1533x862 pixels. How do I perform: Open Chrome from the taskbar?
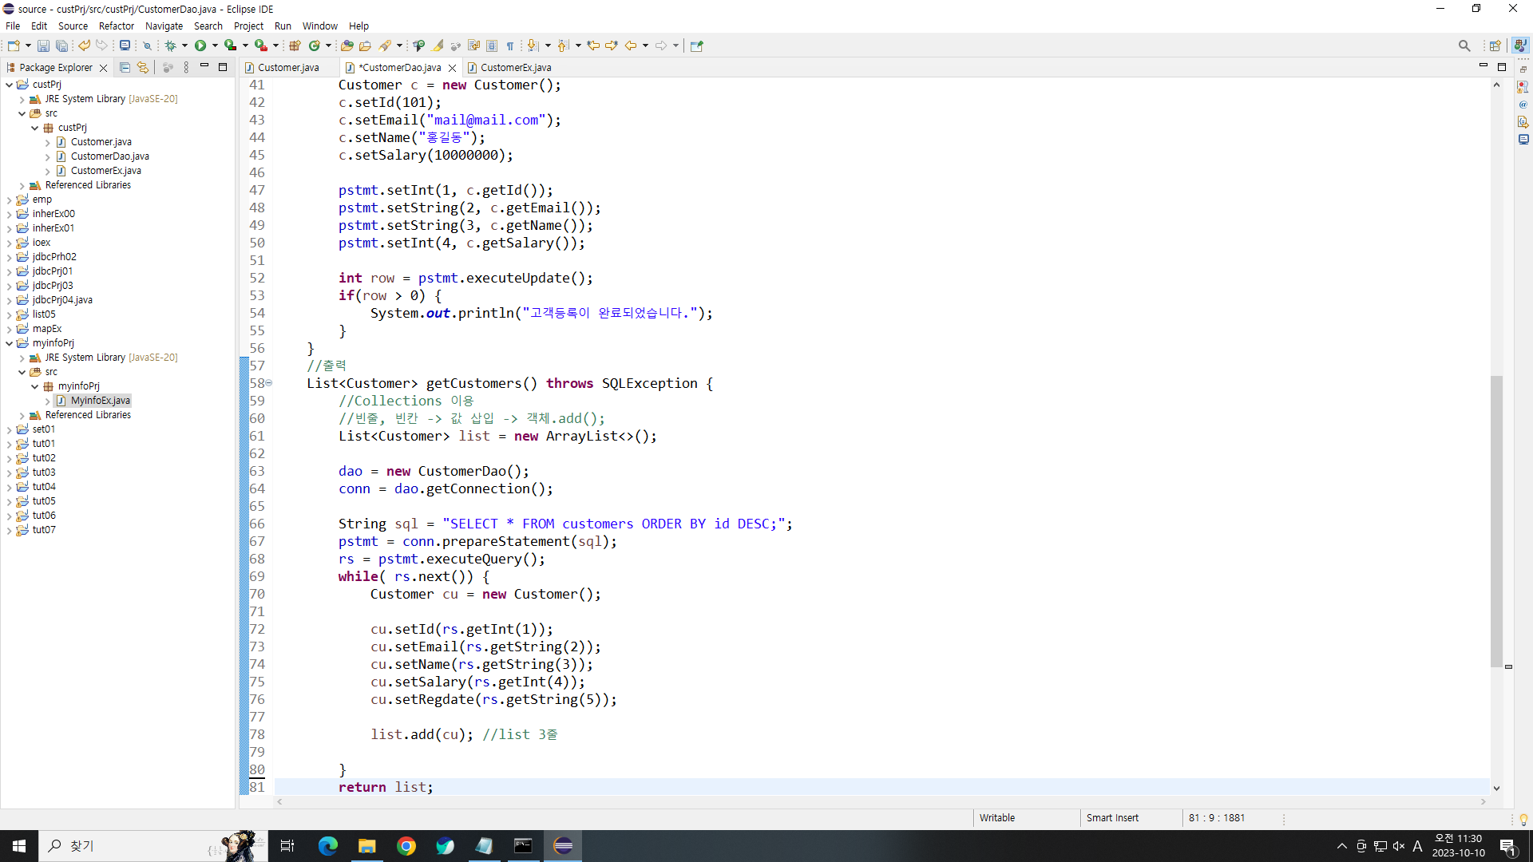pyautogui.click(x=406, y=846)
